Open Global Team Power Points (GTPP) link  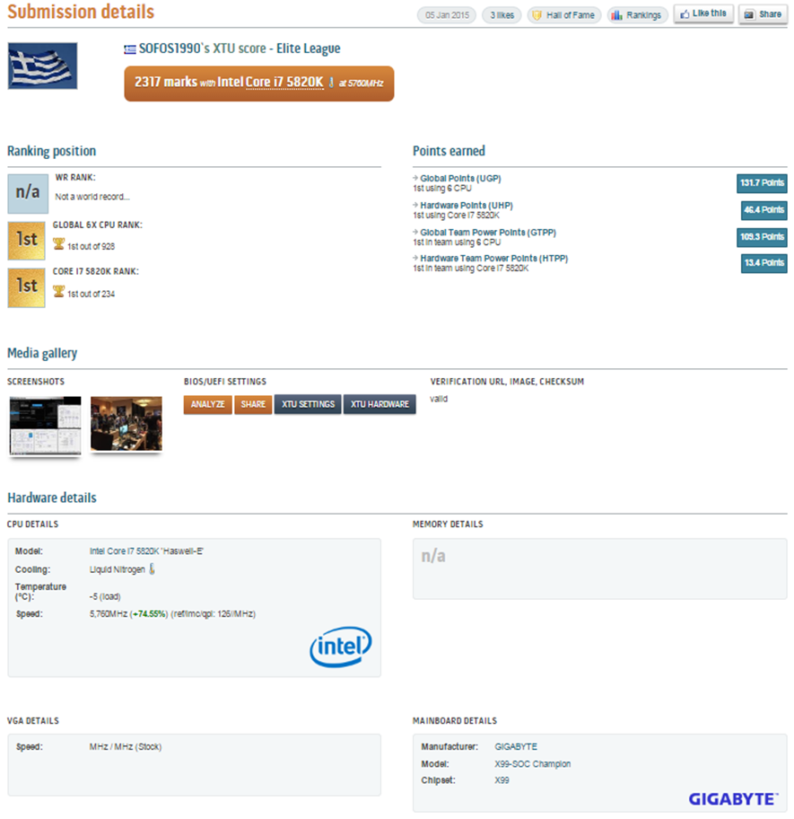click(488, 233)
